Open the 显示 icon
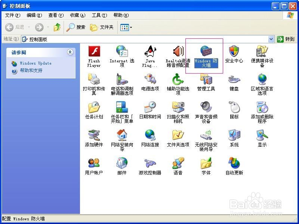The image size is (299, 224). (262, 135)
